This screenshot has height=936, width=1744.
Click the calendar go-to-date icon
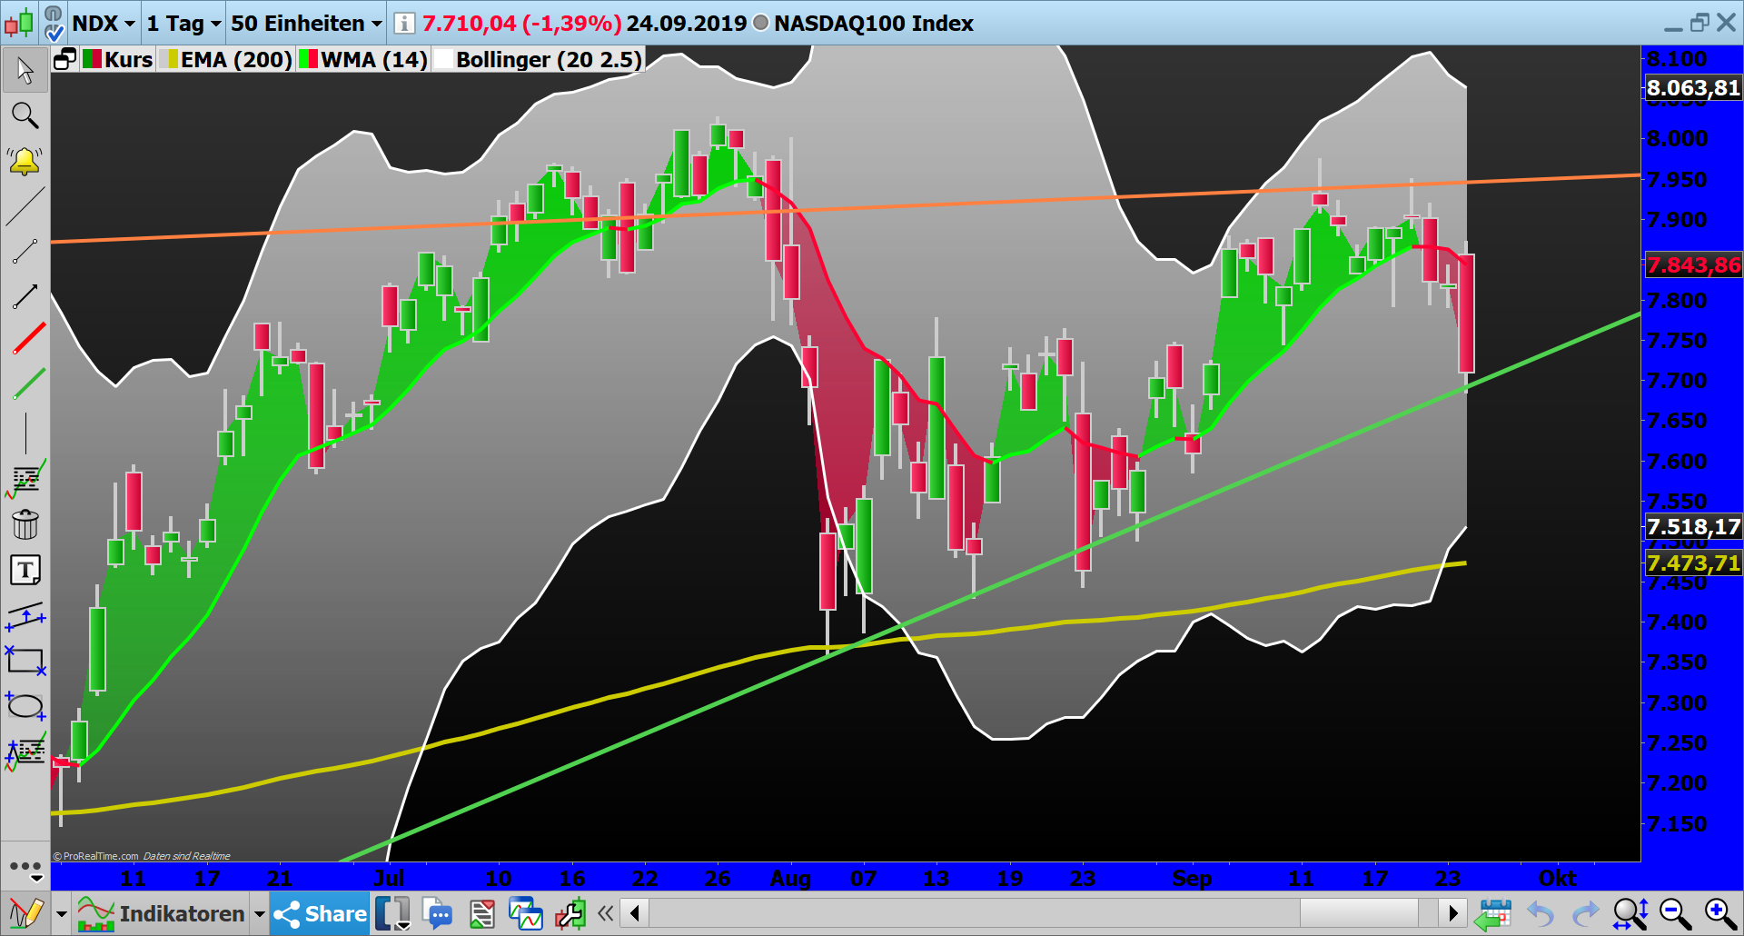(1494, 913)
